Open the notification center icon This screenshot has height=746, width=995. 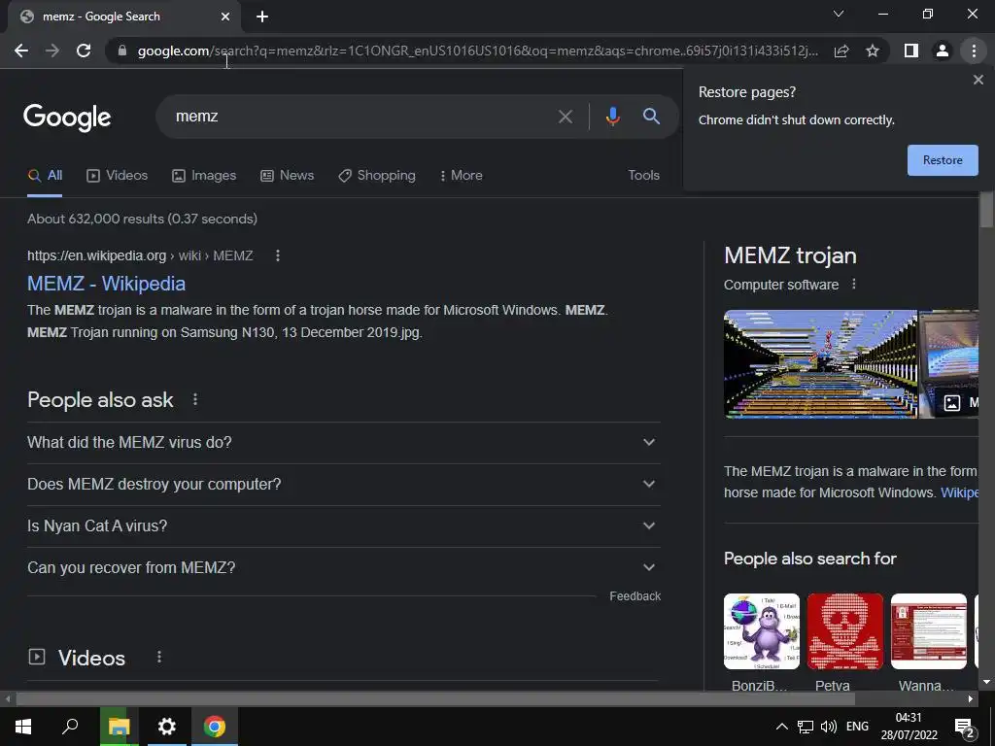[965, 727]
